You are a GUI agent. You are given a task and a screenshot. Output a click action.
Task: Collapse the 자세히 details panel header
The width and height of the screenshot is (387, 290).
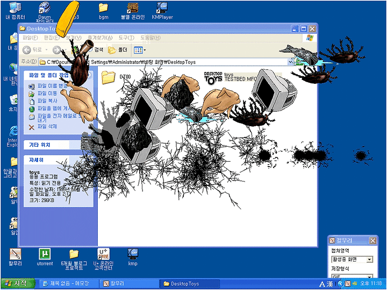tap(58, 160)
